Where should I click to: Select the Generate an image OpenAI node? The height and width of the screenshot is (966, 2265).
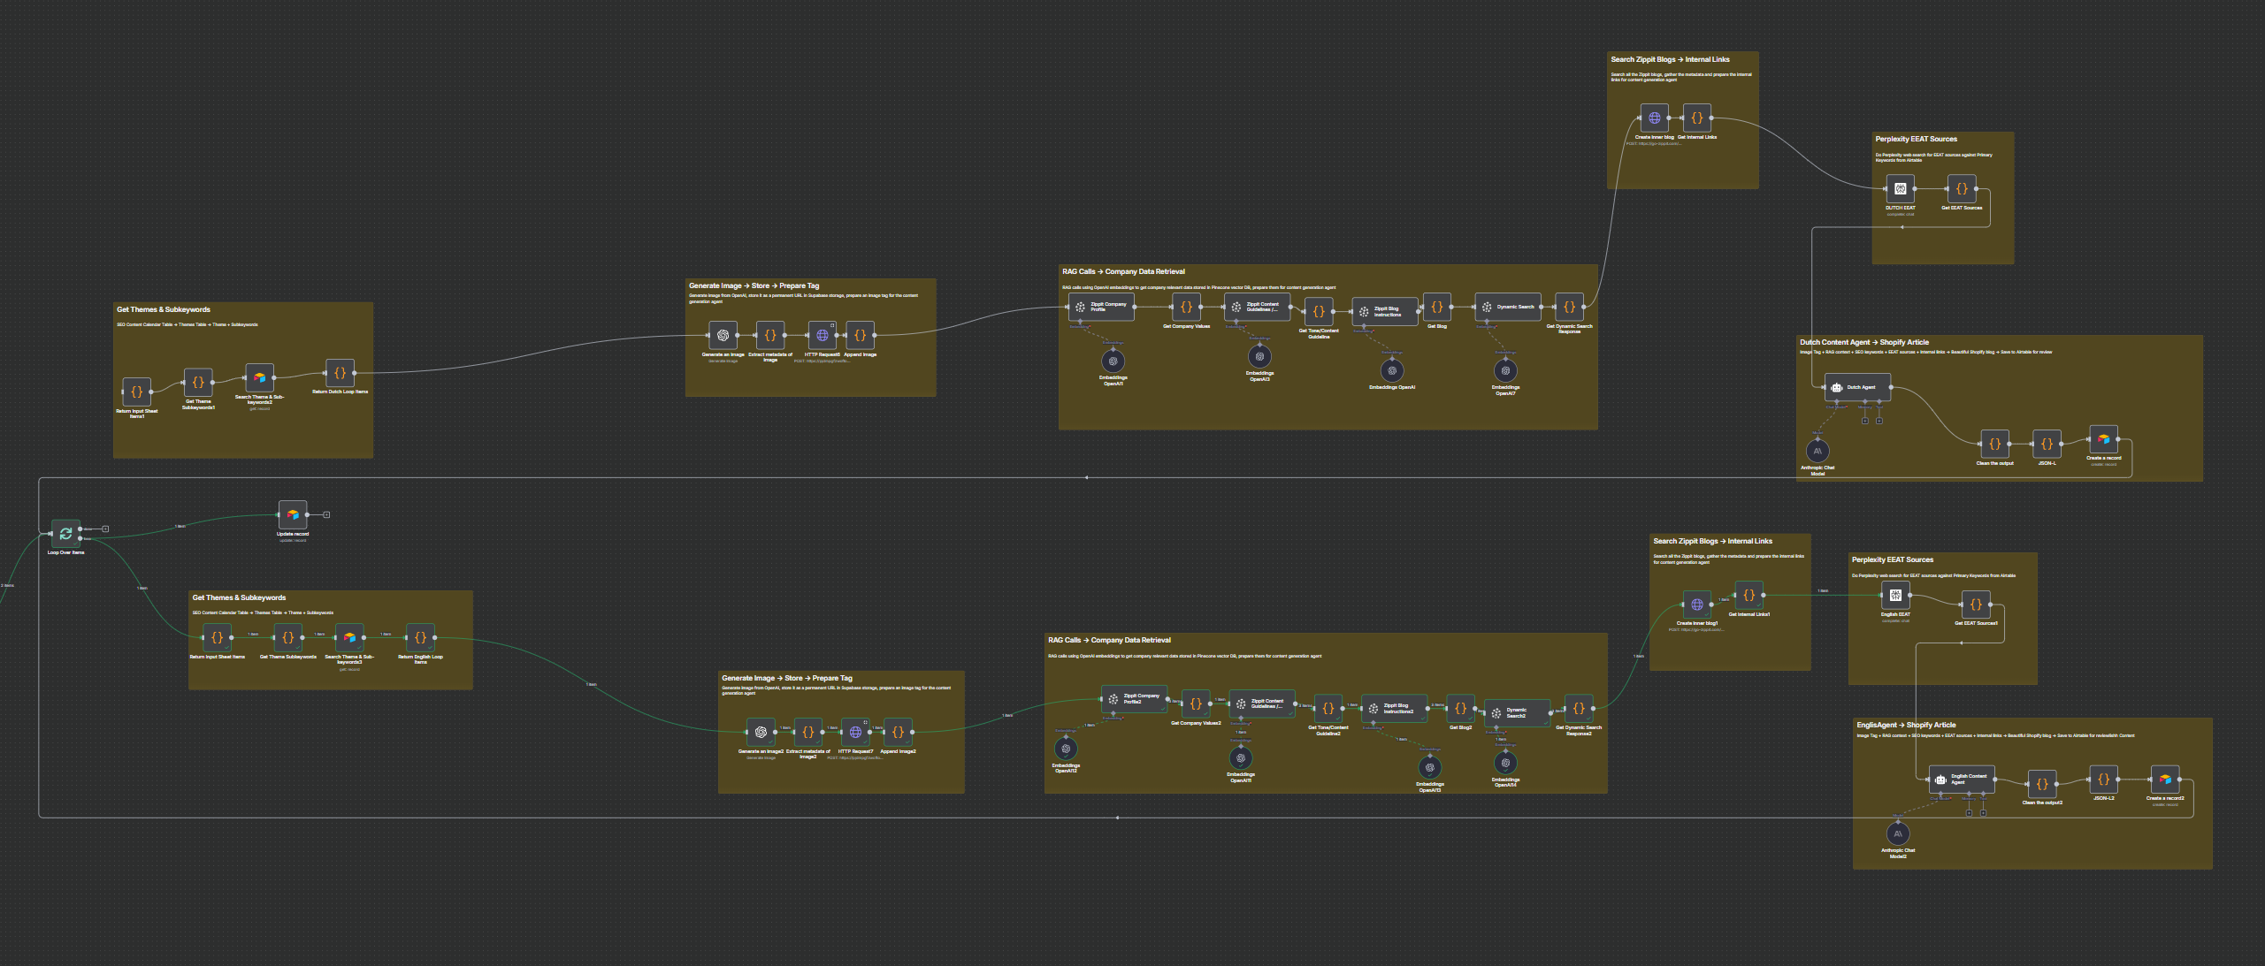coord(723,335)
